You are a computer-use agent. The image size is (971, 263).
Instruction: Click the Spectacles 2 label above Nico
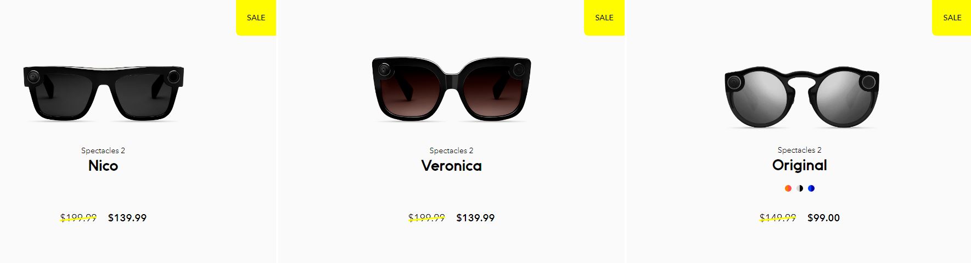(x=103, y=150)
